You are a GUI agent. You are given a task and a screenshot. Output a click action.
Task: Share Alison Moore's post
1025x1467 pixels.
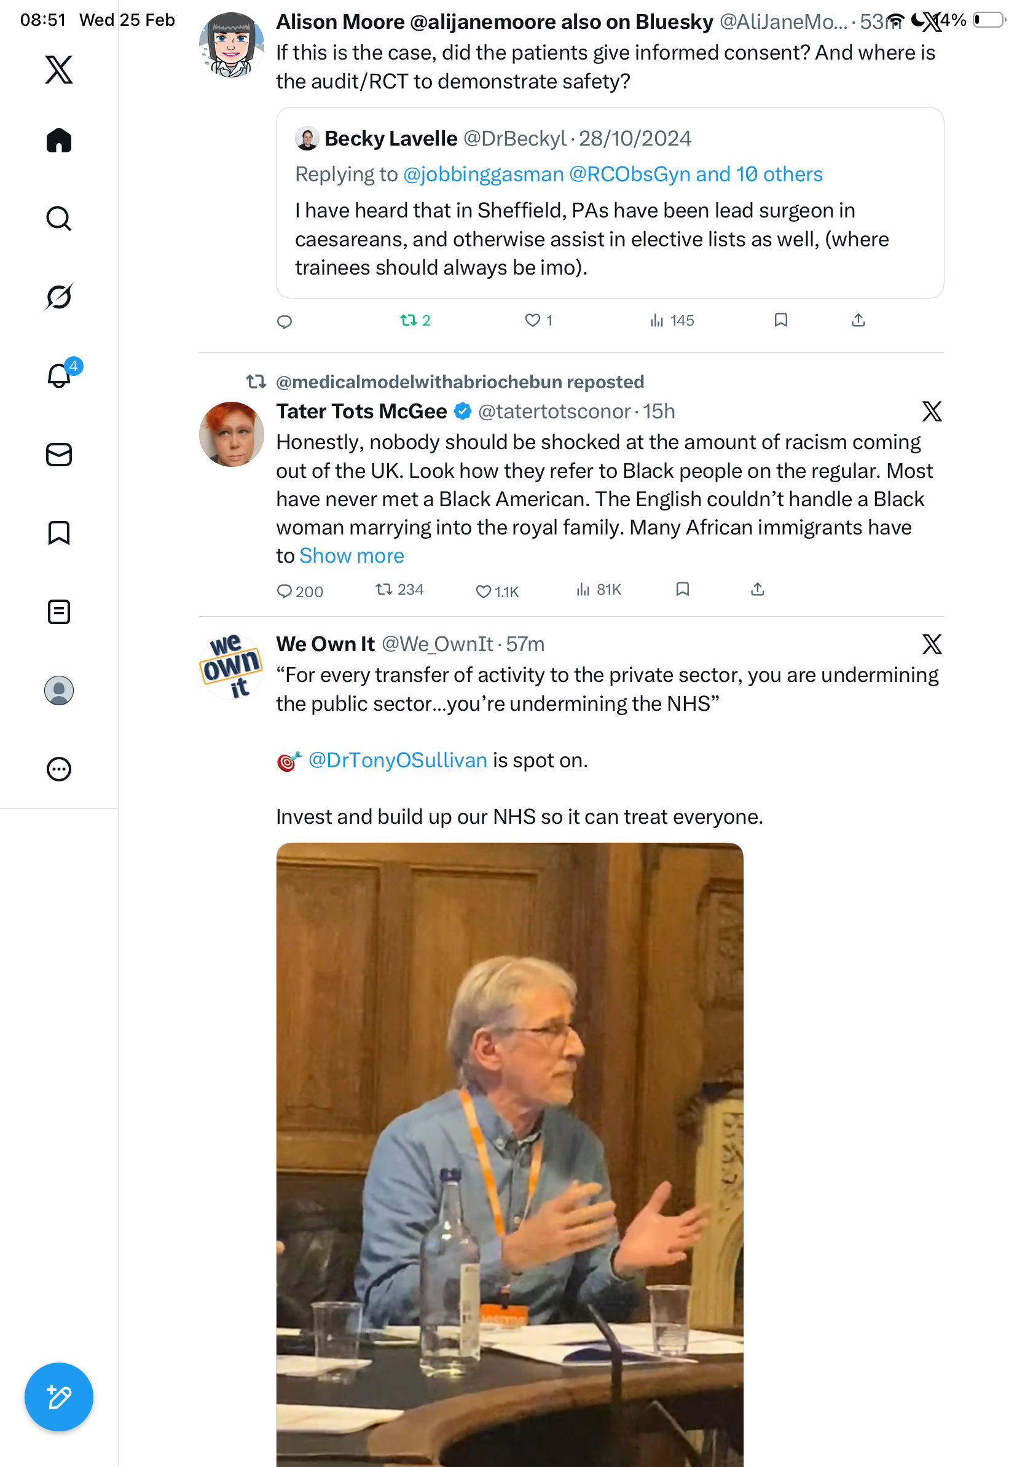point(858,320)
